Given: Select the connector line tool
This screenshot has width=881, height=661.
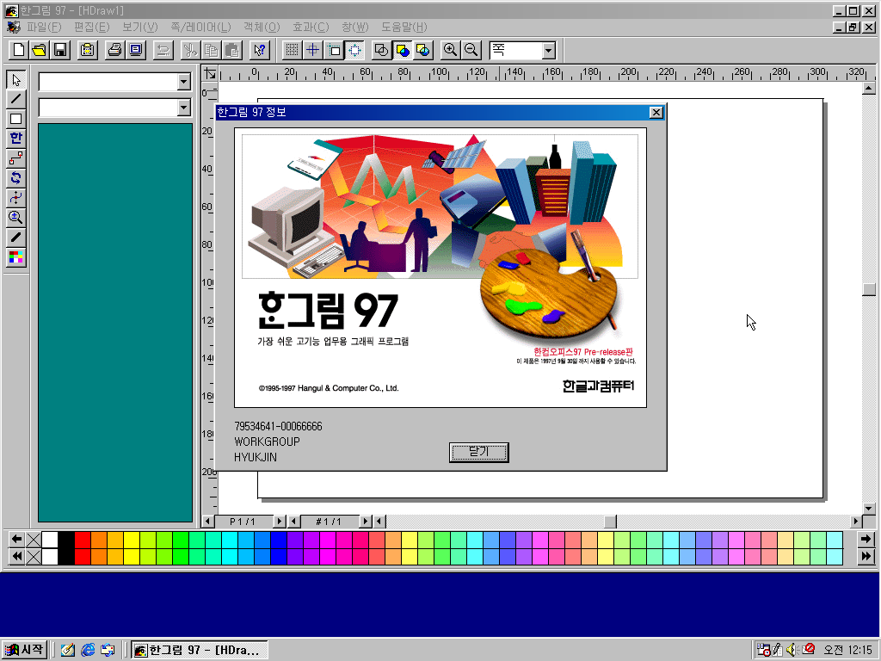Looking at the screenshot, I should click(15, 158).
